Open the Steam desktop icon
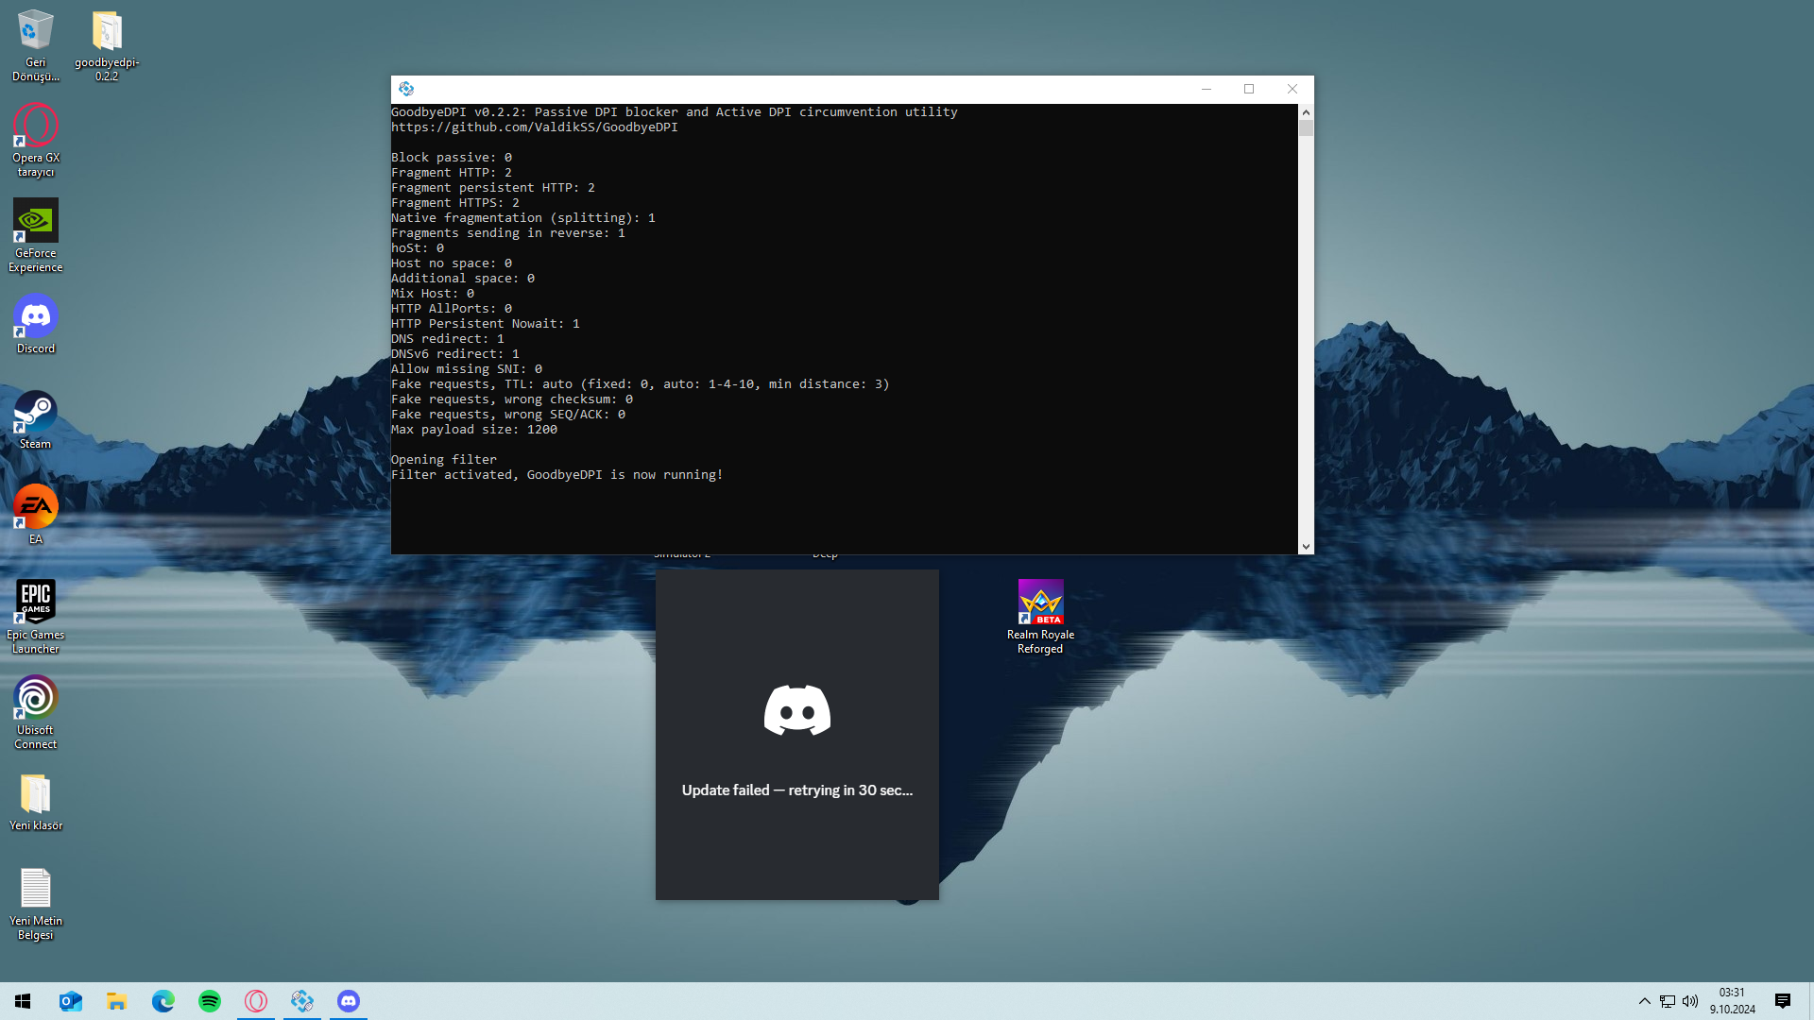The width and height of the screenshot is (1814, 1020). pyautogui.click(x=36, y=414)
